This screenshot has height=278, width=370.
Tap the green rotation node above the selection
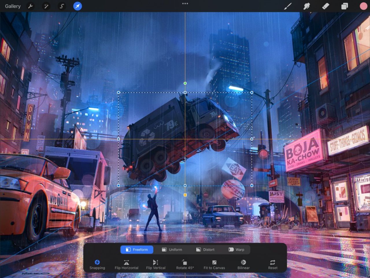(x=185, y=83)
